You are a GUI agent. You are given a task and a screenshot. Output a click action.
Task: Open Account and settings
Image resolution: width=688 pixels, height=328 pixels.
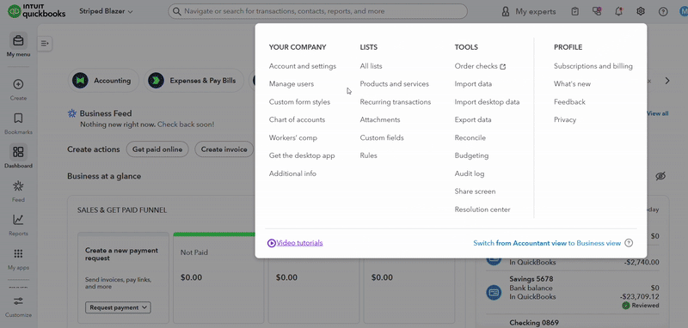click(303, 66)
